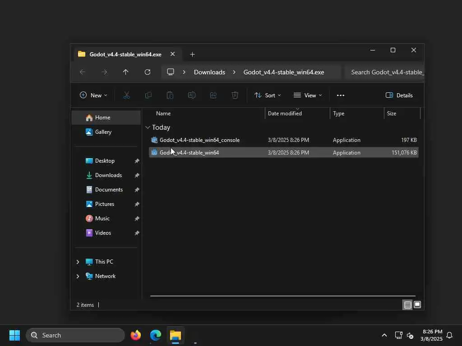Unpin Music from quick access
The height and width of the screenshot is (346, 462).
pyautogui.click(x=137, y=219)
